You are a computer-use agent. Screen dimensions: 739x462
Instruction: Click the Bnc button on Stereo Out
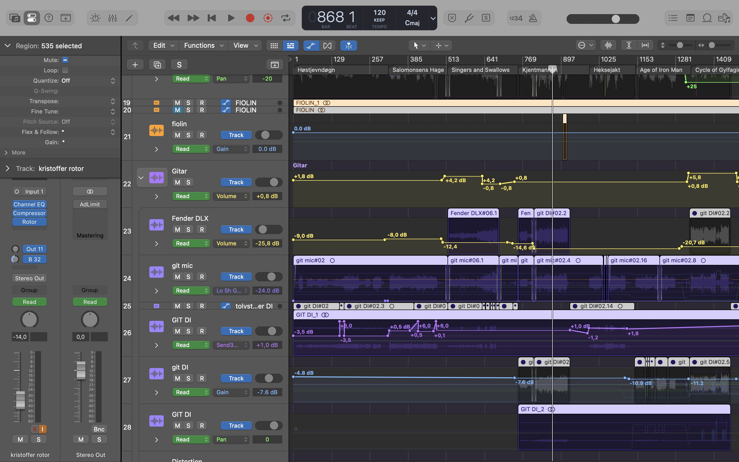pyautogui.click(x=99, y=429)
